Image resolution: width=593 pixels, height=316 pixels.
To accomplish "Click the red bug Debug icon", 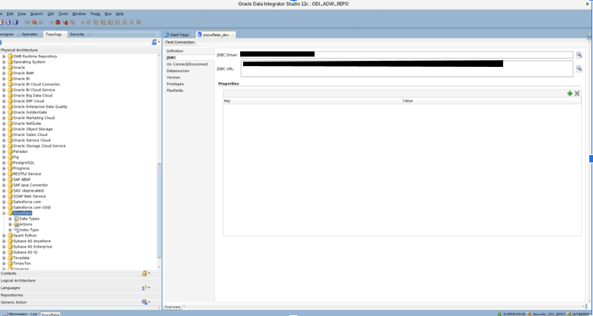I will (x=58, y=22).
